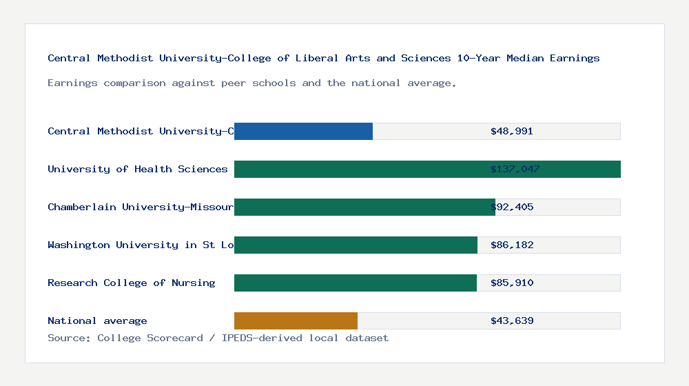Click the chart title about 10-Year Median Earnings
The width and height of the screenshot is (689, 386).
tap(323, 58)
